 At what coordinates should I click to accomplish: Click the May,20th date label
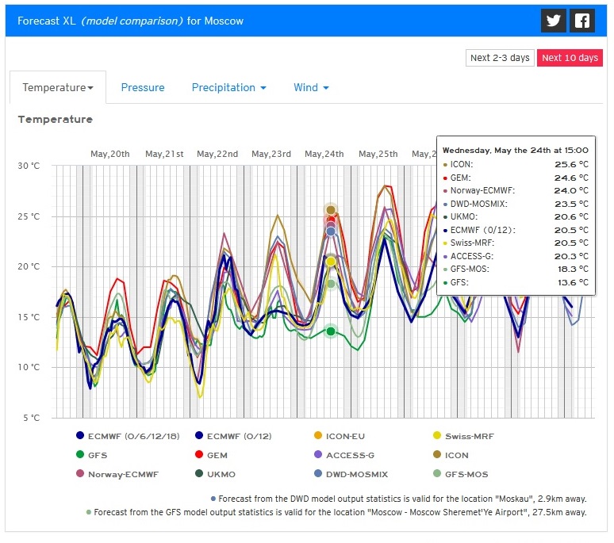point(110,154)
